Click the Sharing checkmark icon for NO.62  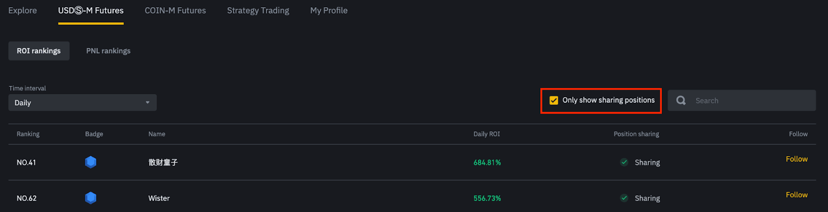coord(624,198)
